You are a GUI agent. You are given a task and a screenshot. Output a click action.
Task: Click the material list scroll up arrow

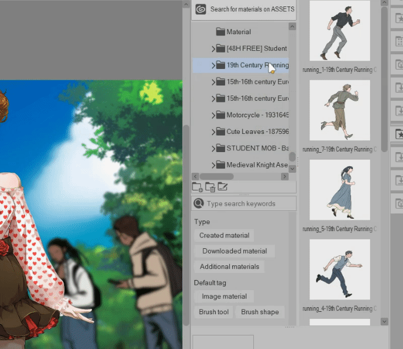(384, 3)
